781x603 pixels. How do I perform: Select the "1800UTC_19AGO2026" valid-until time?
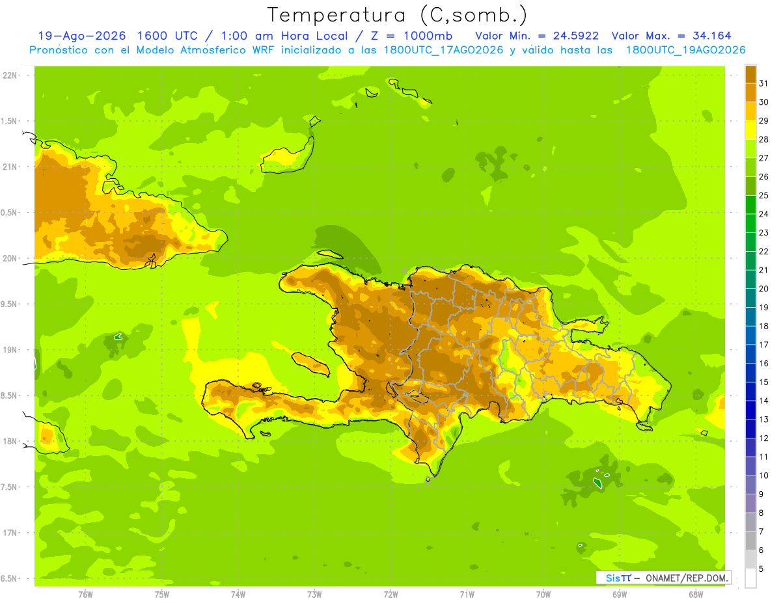pos(685,50)
